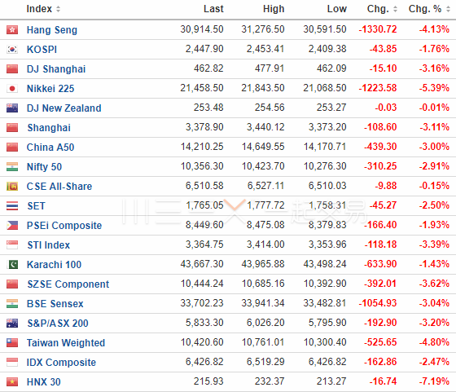The height and width of the screenshot is (392, 456).
Task: Open the BSE Sensex link
Action: click(55, 304)
